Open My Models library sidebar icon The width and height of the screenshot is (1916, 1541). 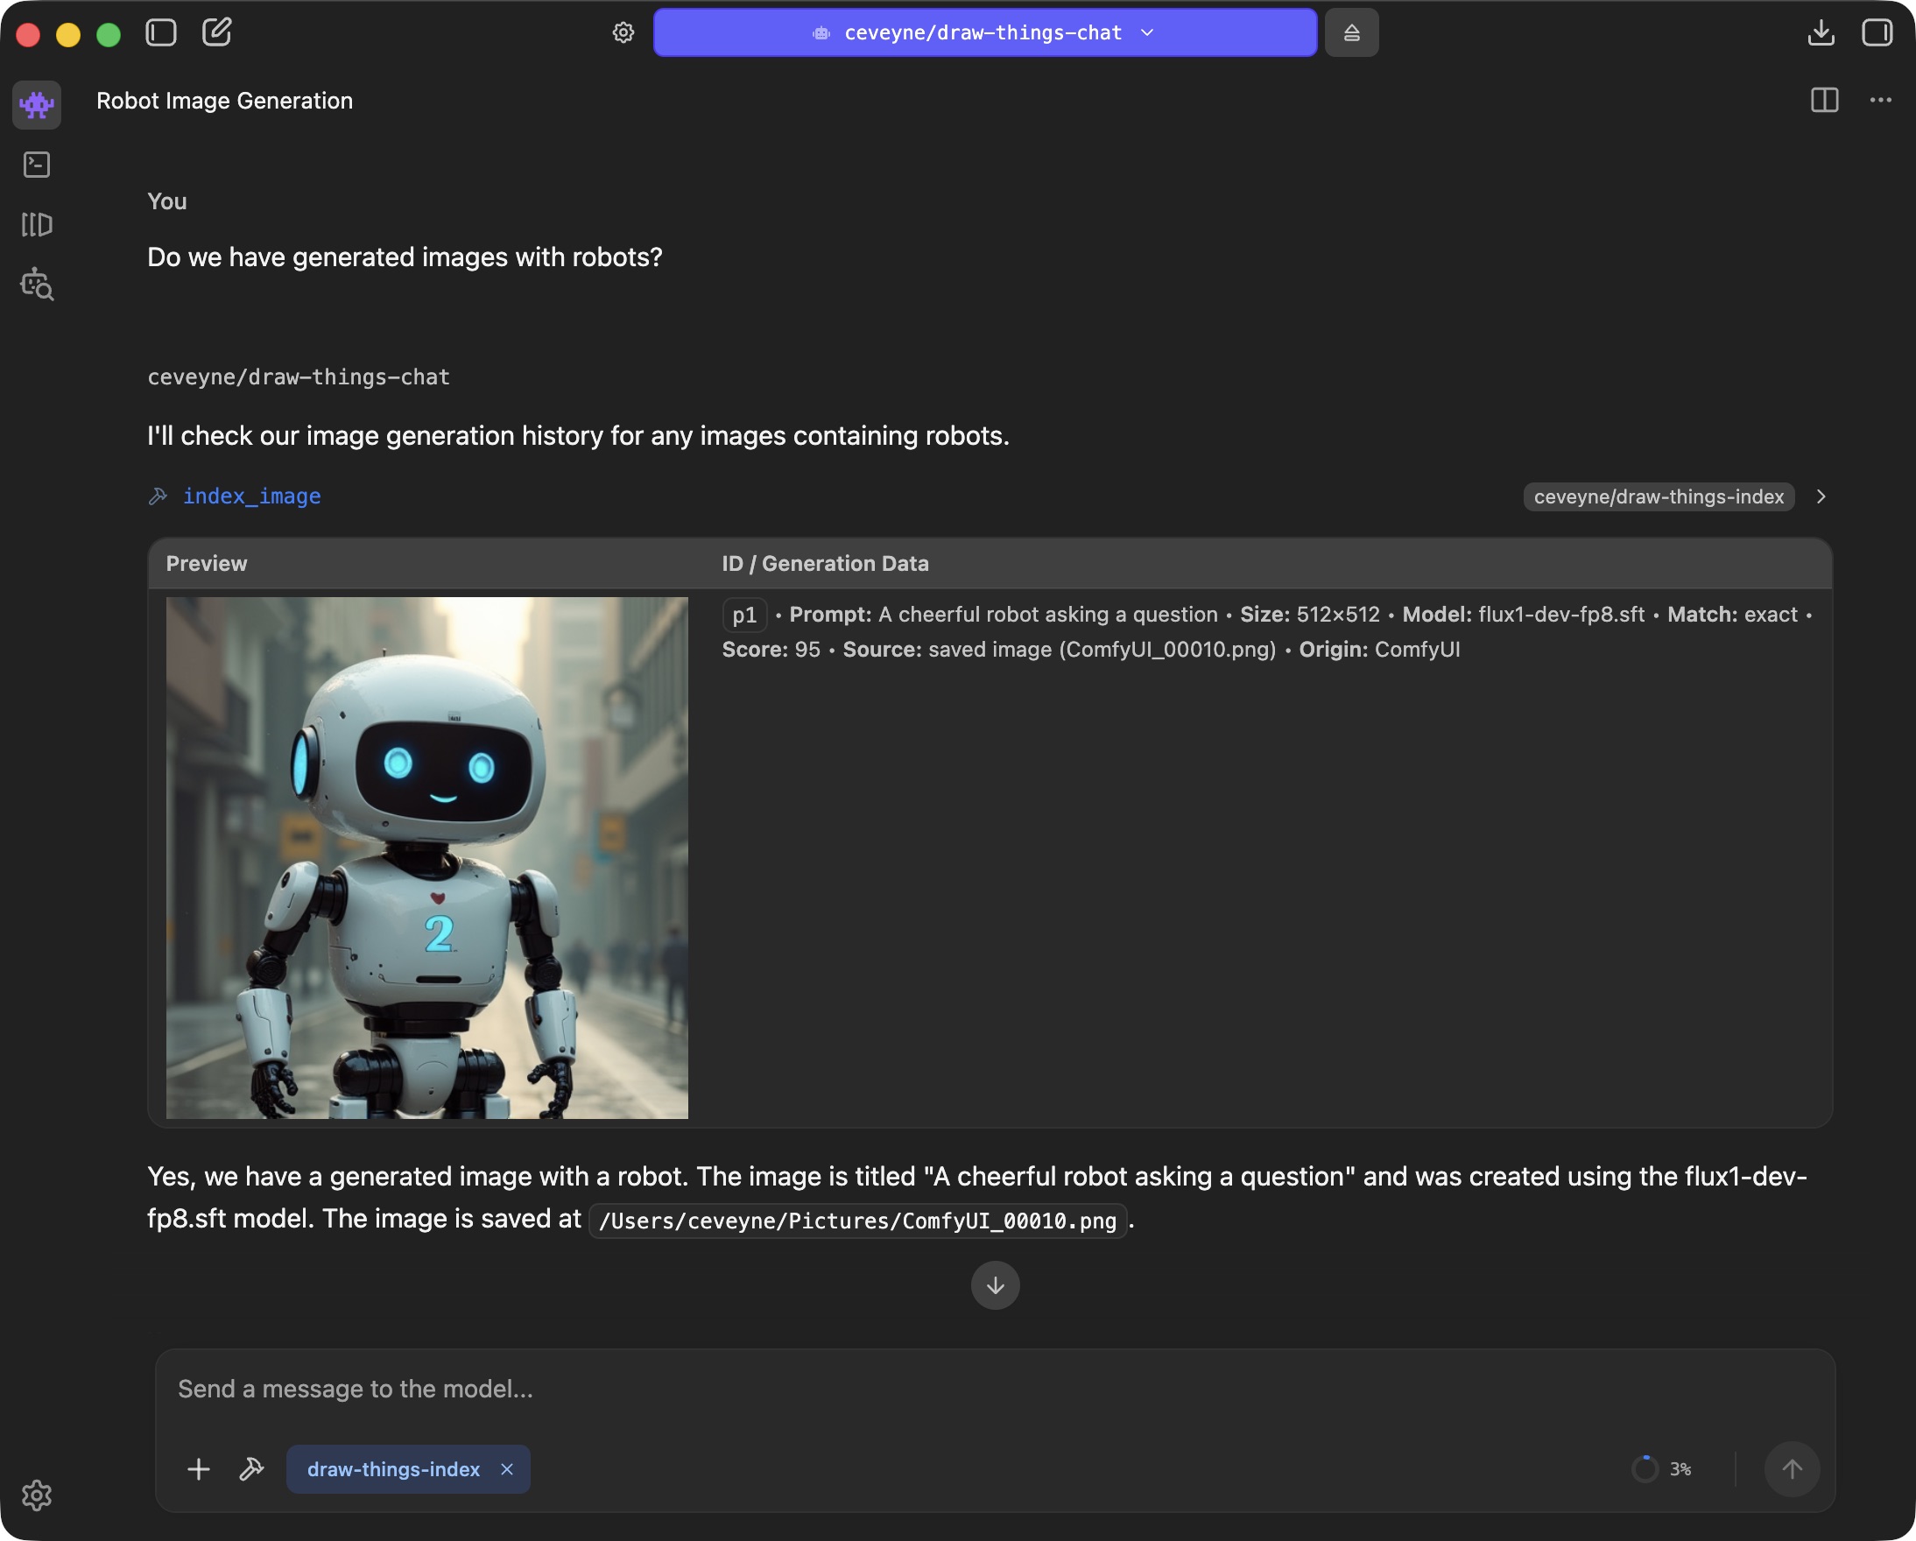(x=37, y=224)
